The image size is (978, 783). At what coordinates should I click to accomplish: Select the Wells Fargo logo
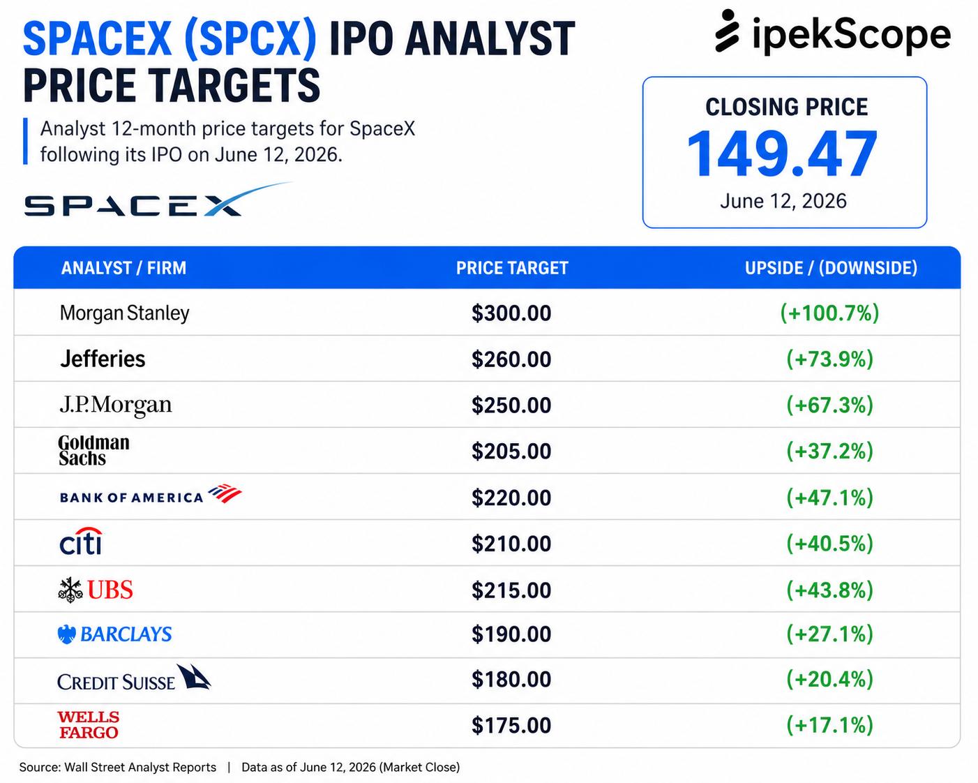89,724
